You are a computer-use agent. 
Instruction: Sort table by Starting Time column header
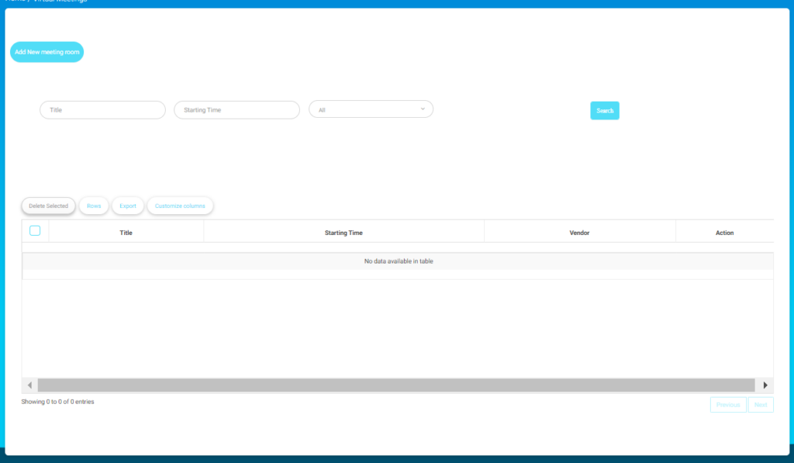coord(343,233)
